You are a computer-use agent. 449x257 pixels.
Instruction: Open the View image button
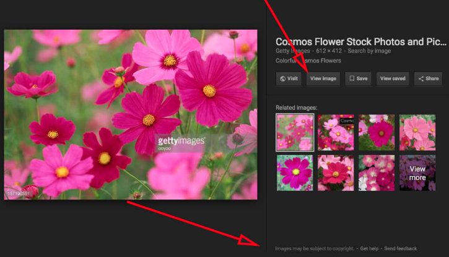click(323, 79)
